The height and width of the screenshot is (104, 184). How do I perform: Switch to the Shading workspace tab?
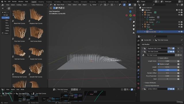76,2
